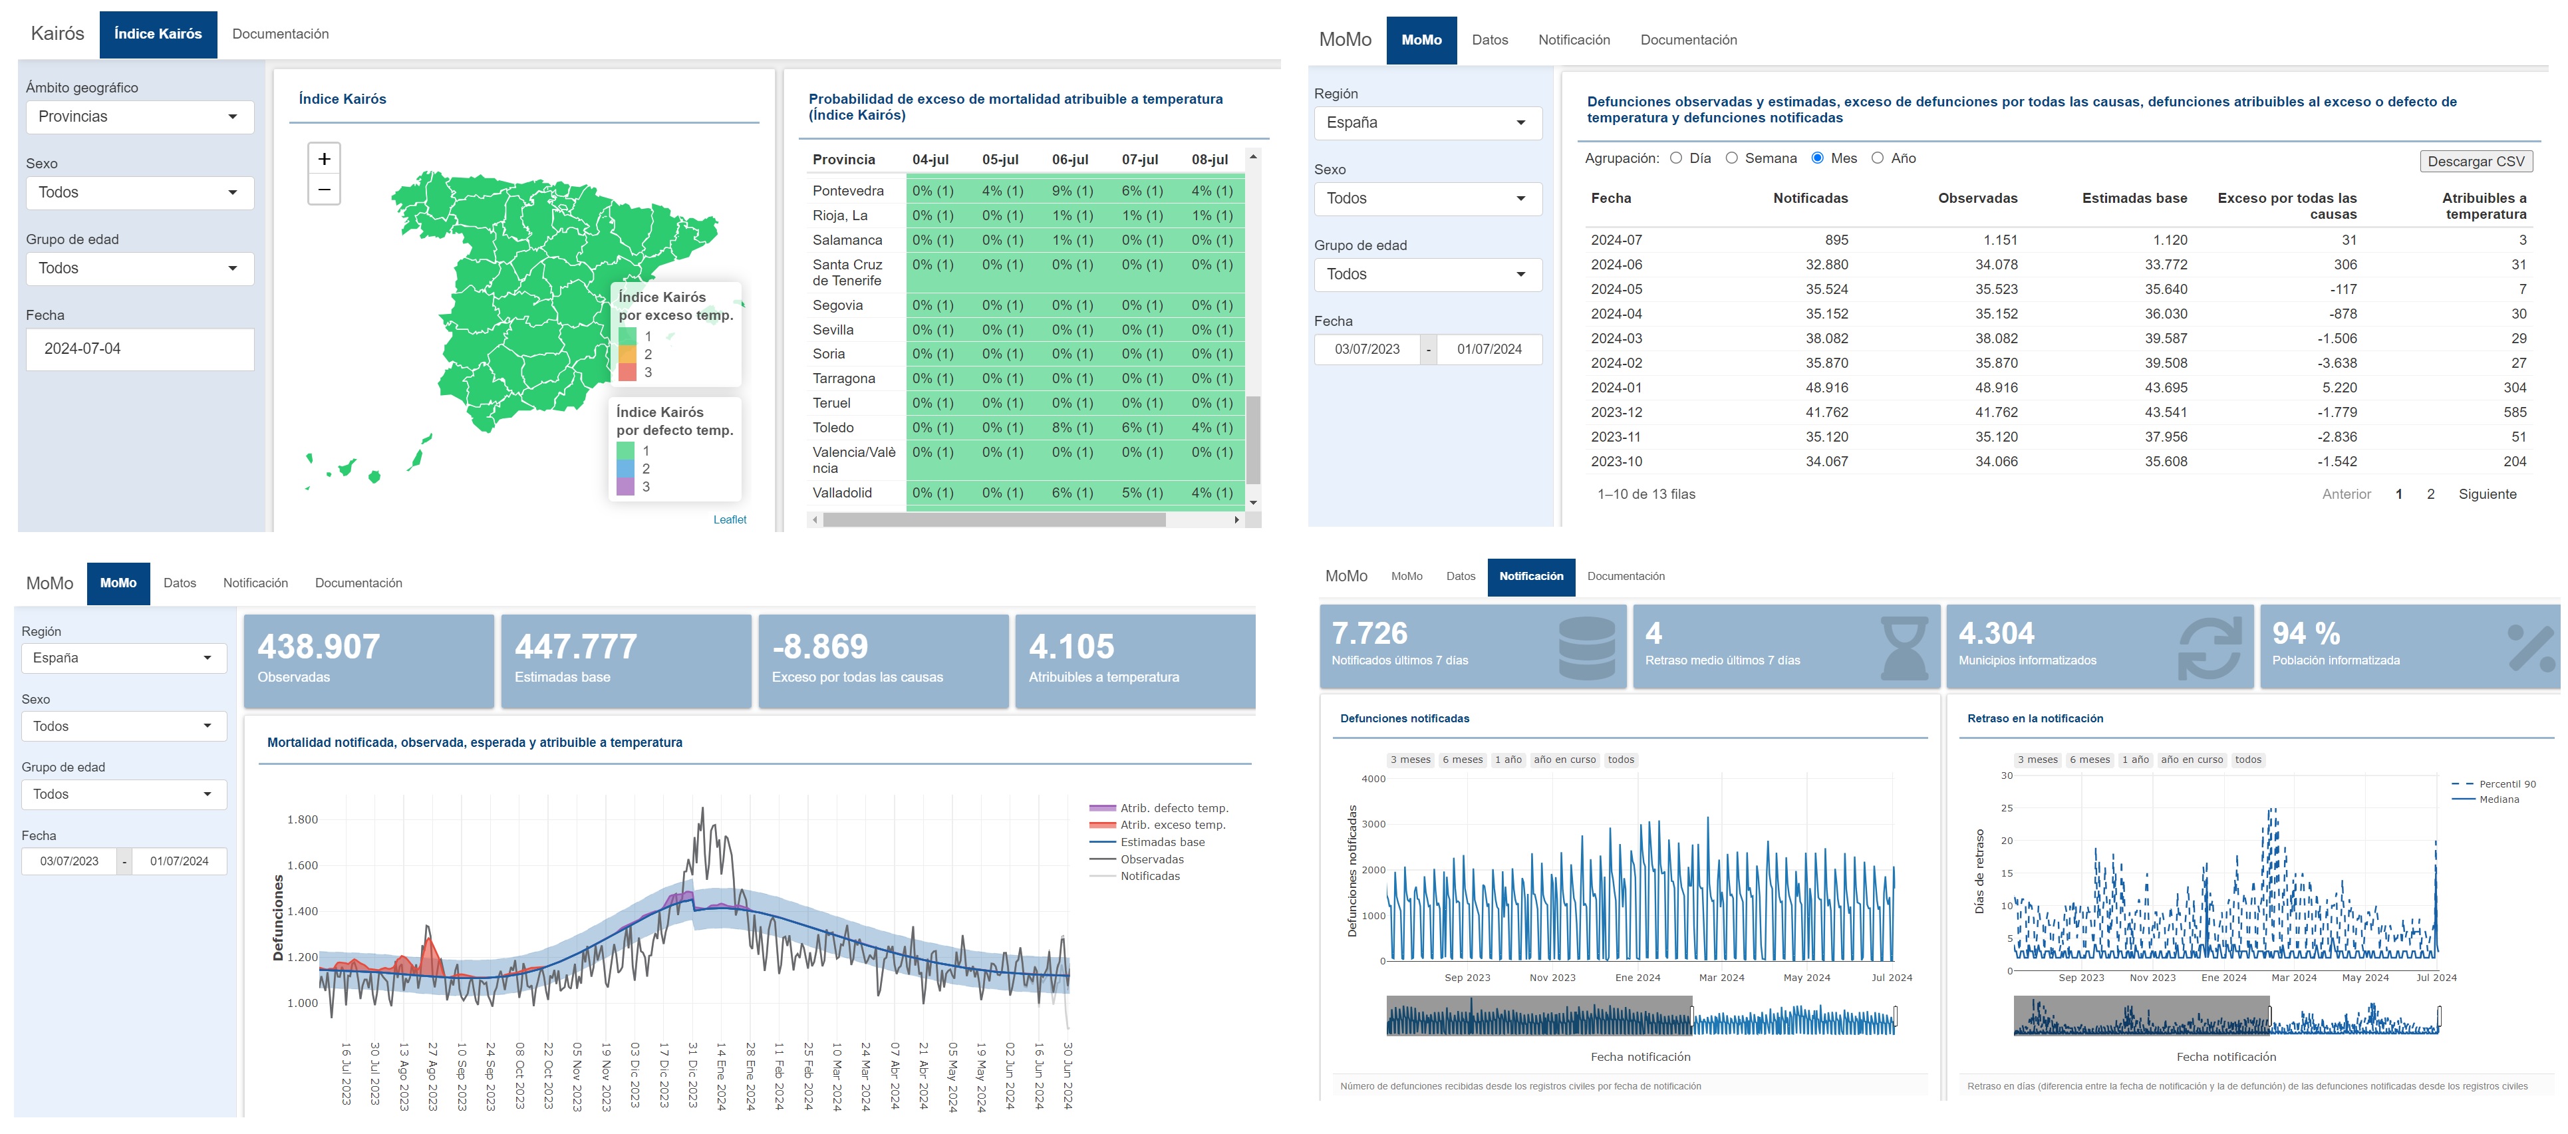
Task: Expand the Región España dropdown in the top-right panel
Action: (x=1427, y=122)
